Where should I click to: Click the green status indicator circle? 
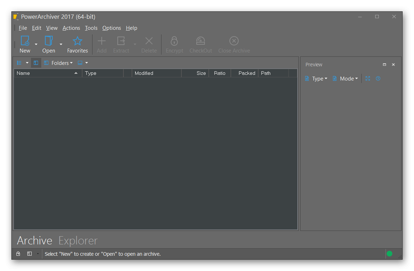[389, 254]
